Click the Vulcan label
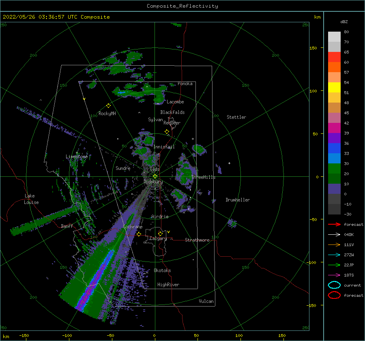The height and width of the screenshot is (341, 365). (206, 301)
